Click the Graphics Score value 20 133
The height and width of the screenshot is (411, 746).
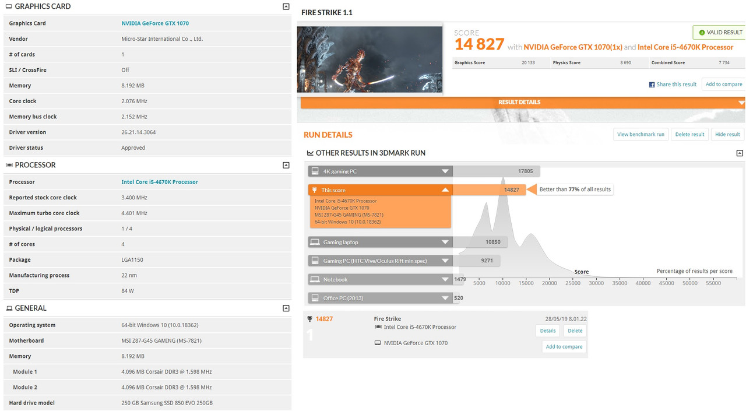528,63
